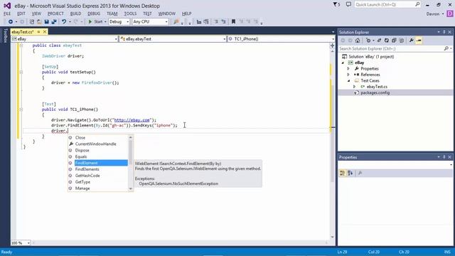
Task: Click the Alphabetical sort icon in Properties panel
Action: pyautogui.click(x=350, y=174)
